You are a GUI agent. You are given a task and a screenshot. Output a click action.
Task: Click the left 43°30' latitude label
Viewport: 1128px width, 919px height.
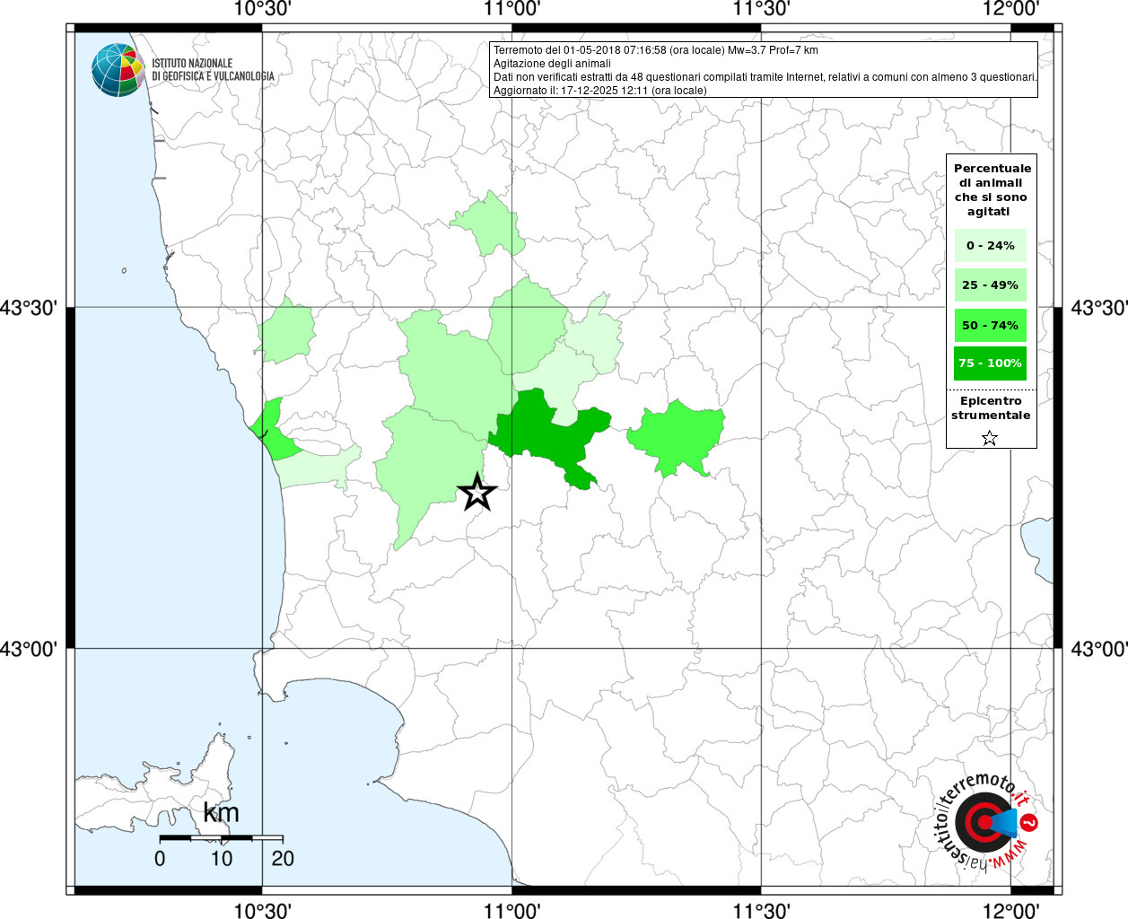(29, 308)
